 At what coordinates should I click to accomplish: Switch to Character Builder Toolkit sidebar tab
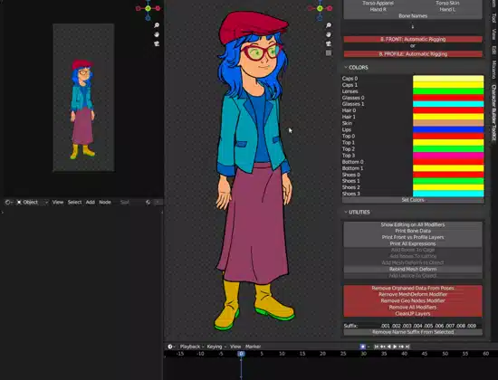click(493, 112)
